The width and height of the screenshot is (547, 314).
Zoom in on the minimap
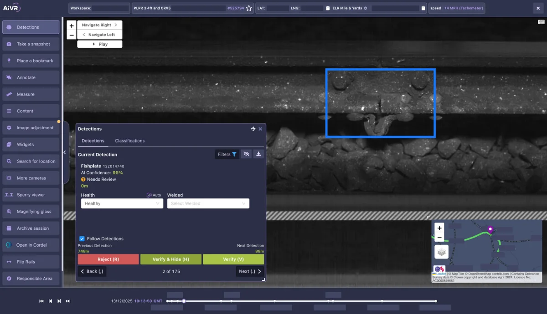coord(439,228)
